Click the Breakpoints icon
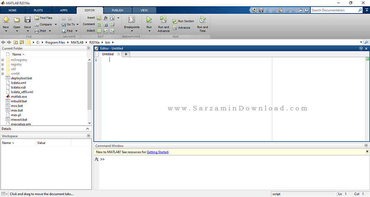370x197 pixels. click(x=132, y=20)
